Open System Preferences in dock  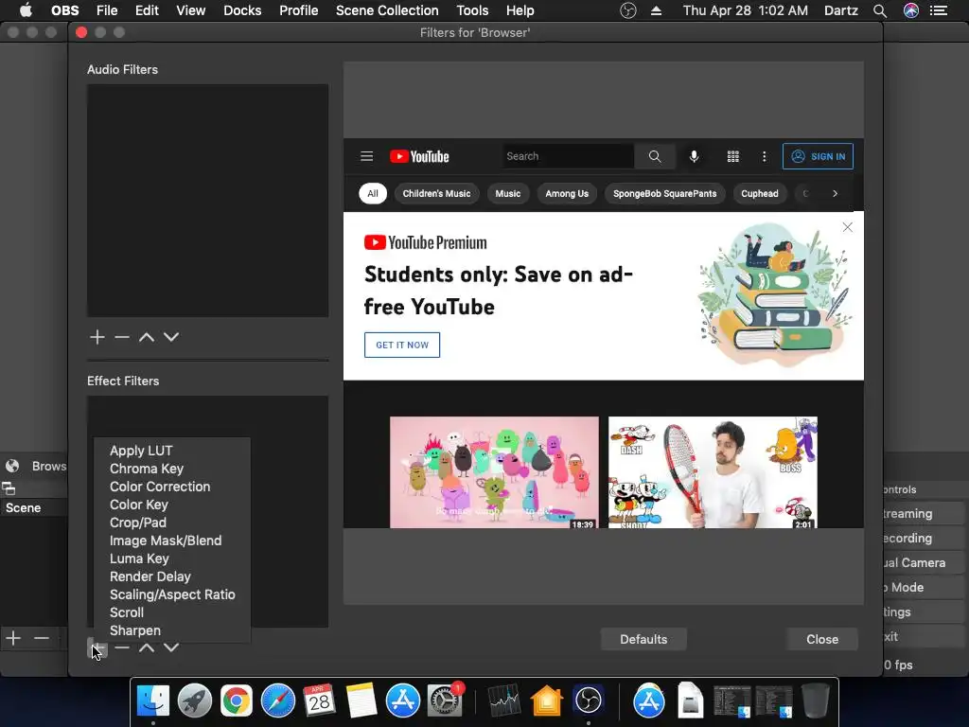[x=444, y=701]
